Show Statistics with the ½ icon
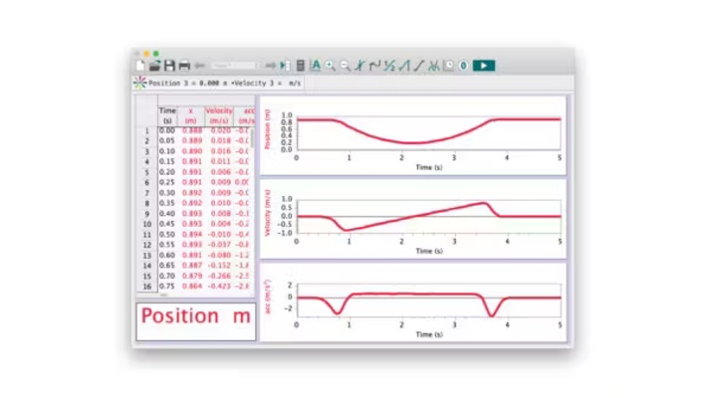Screen dimensions: 709x398 (389, 66)
